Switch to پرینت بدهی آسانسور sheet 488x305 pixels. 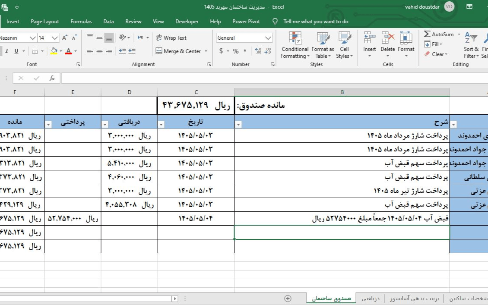pos(414,299)
